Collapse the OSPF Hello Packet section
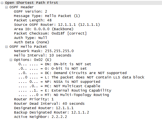This screenshot has width=162, height=119. [x=6, y=47]
